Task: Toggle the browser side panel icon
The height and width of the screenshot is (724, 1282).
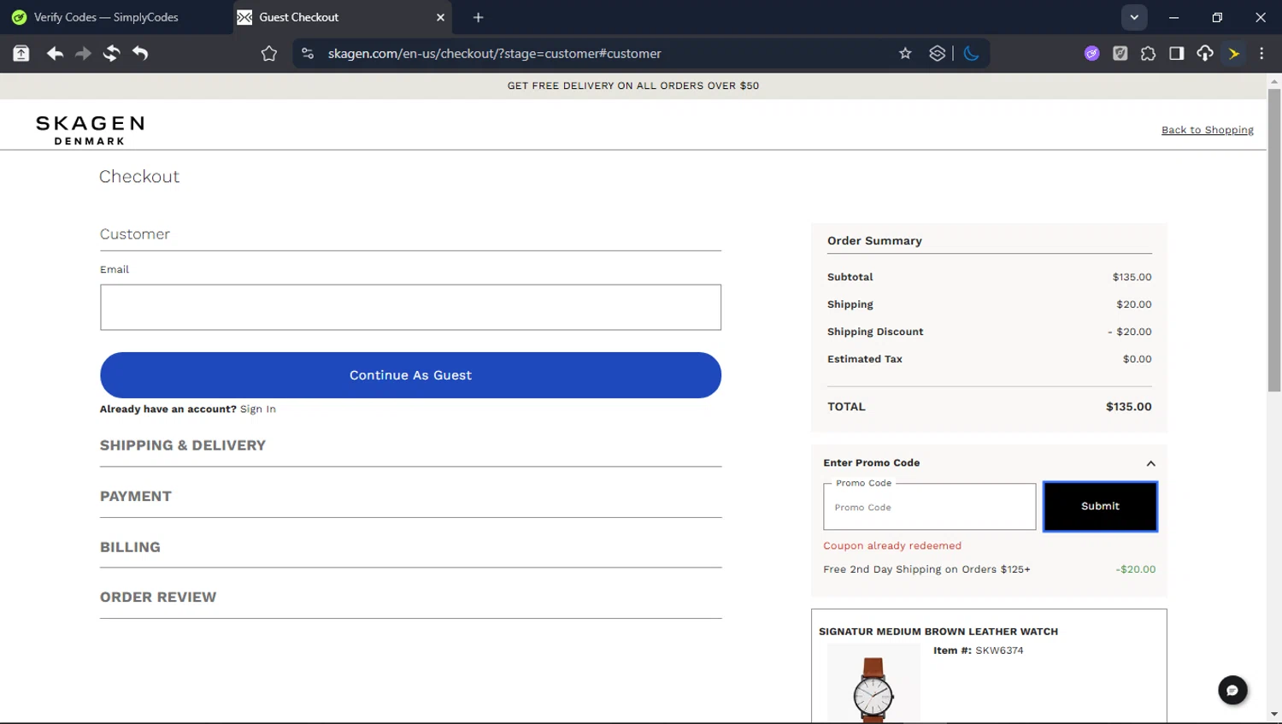Action: pyautogui.click(x=1176, y=53)
